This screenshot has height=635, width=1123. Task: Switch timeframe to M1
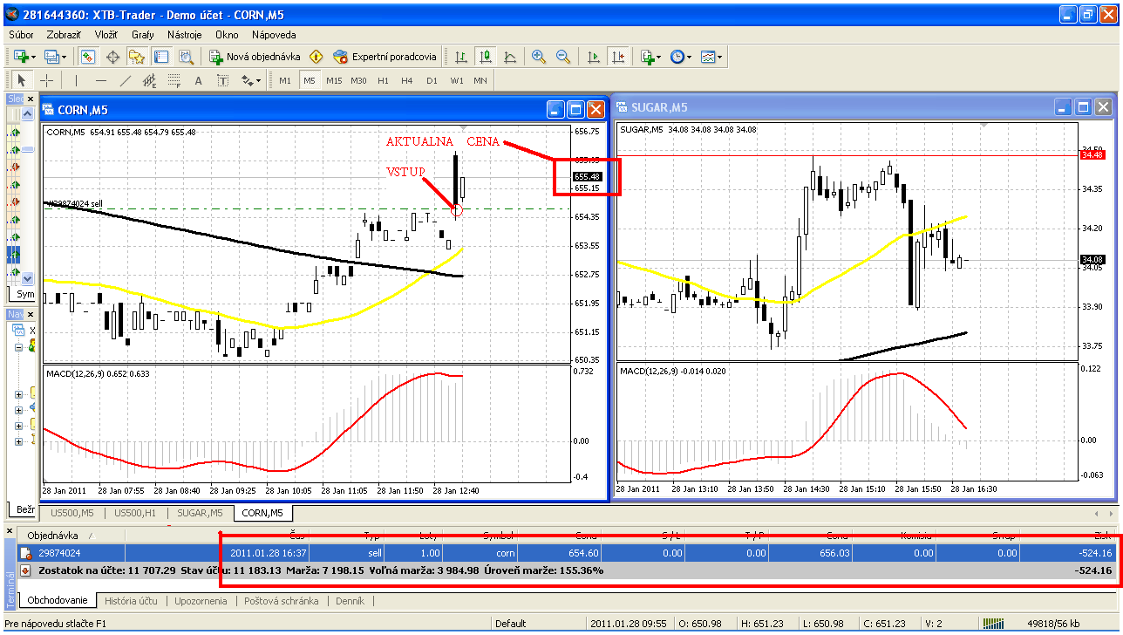point(285,80)
